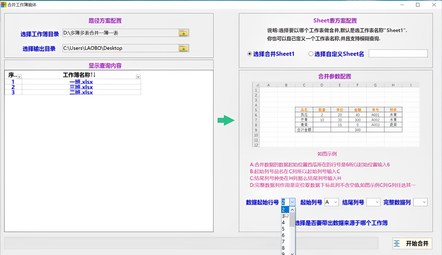442x255 pixels.
Task: Click the merge icon on 开始合并 button
Action: click(x=397, y=244)
